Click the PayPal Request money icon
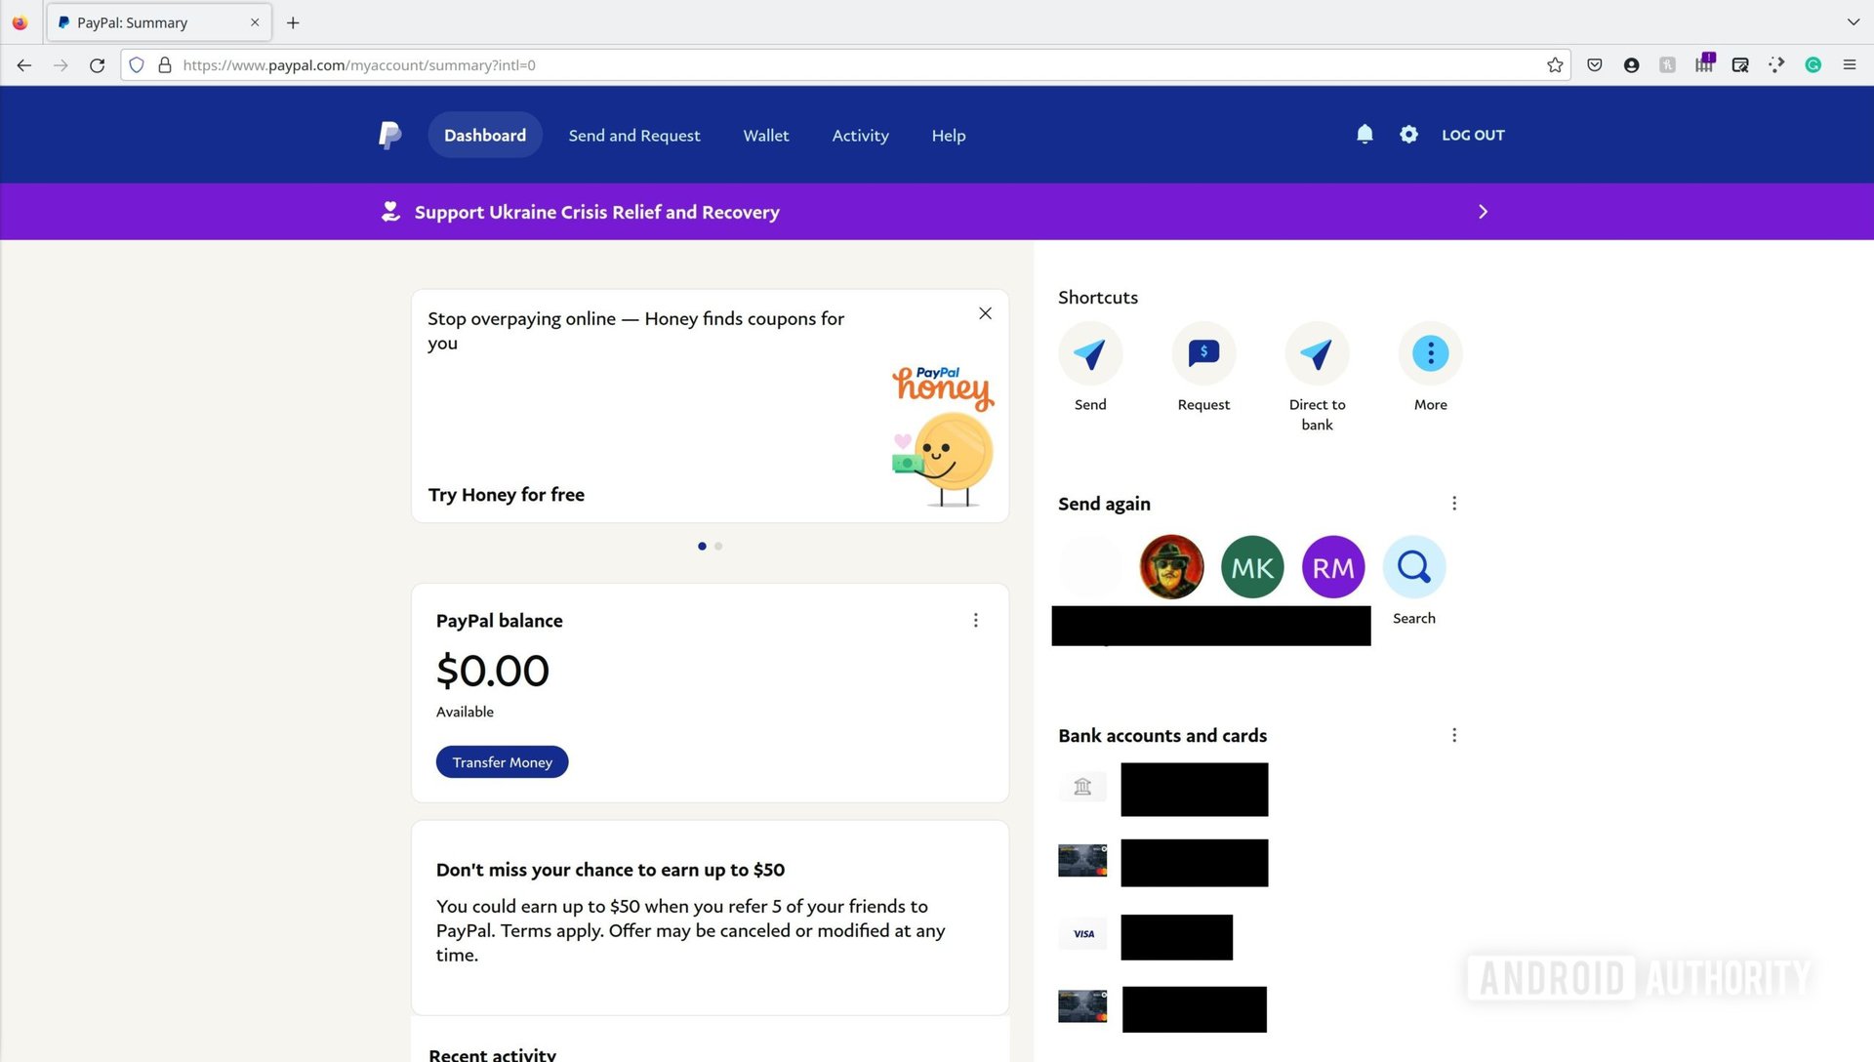Screen dimensions: 1874x1062 pyautogui.click(x=1203, y=352)
